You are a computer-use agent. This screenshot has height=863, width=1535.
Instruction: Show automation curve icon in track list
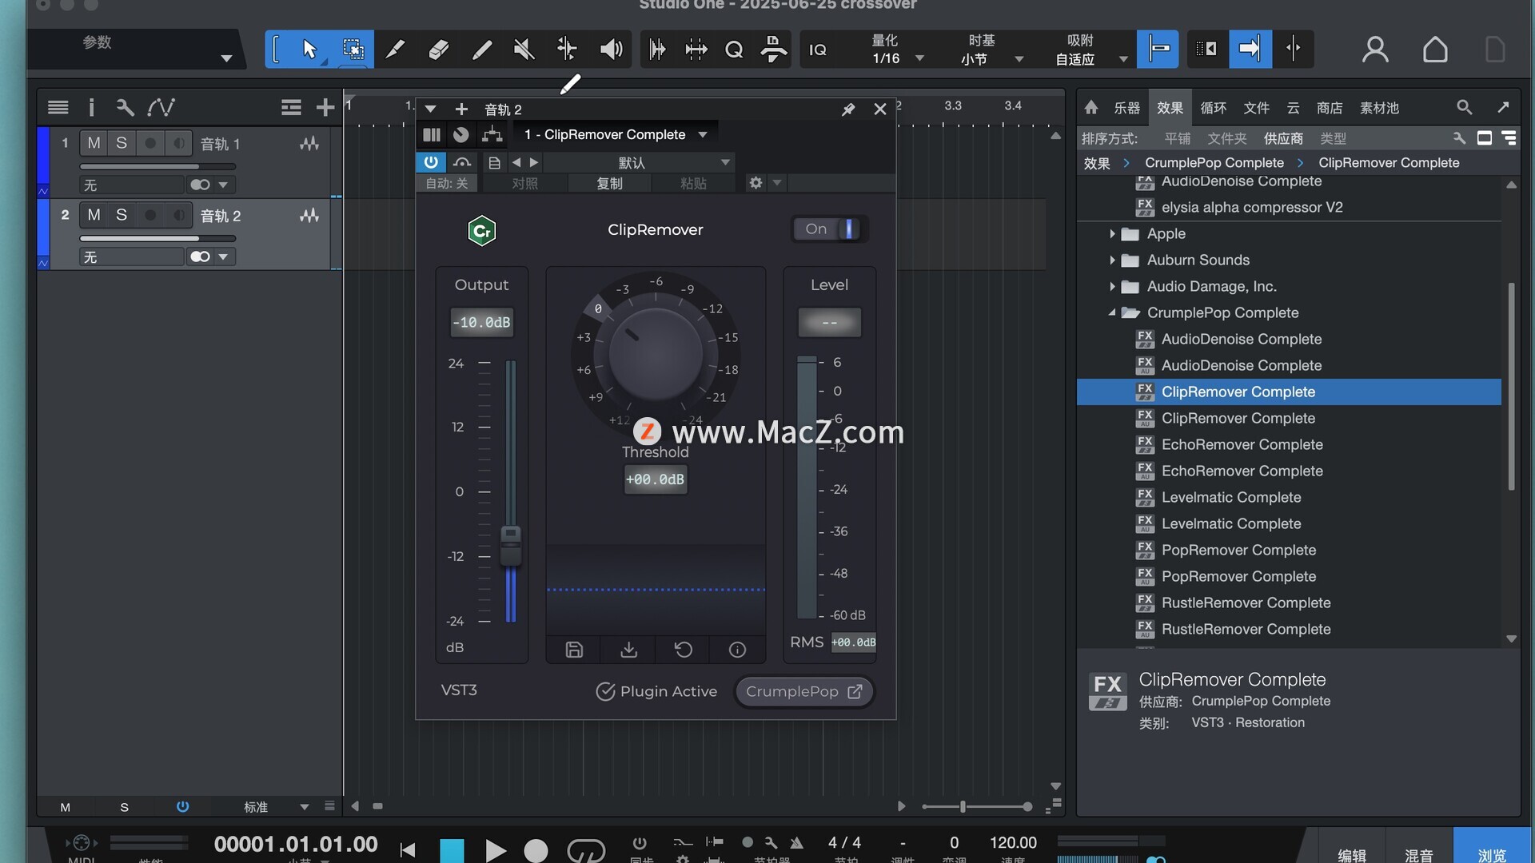[x=161, y=107]
